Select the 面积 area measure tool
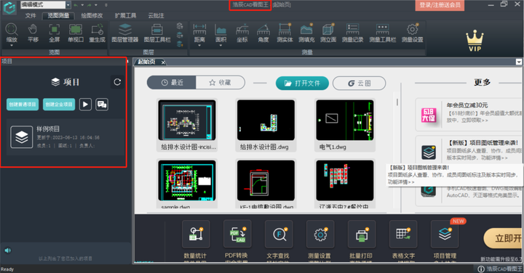524x273 pixels. coord(221,33)
